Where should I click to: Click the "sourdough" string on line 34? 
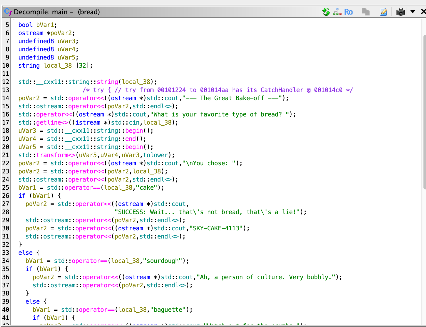coord(162,261)
